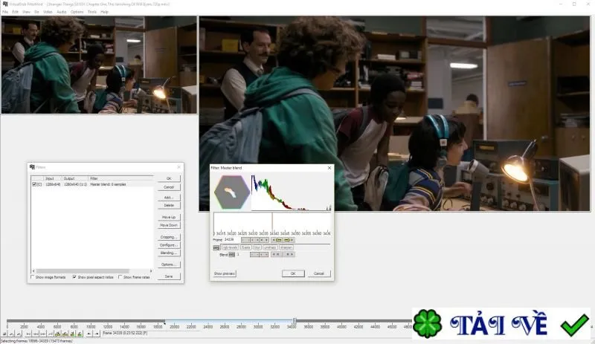
Task: Open the Audio menu
Action: tap(62, 12)
